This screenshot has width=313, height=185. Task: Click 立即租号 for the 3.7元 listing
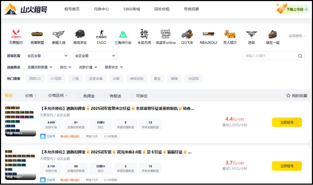tap(287, 166)
